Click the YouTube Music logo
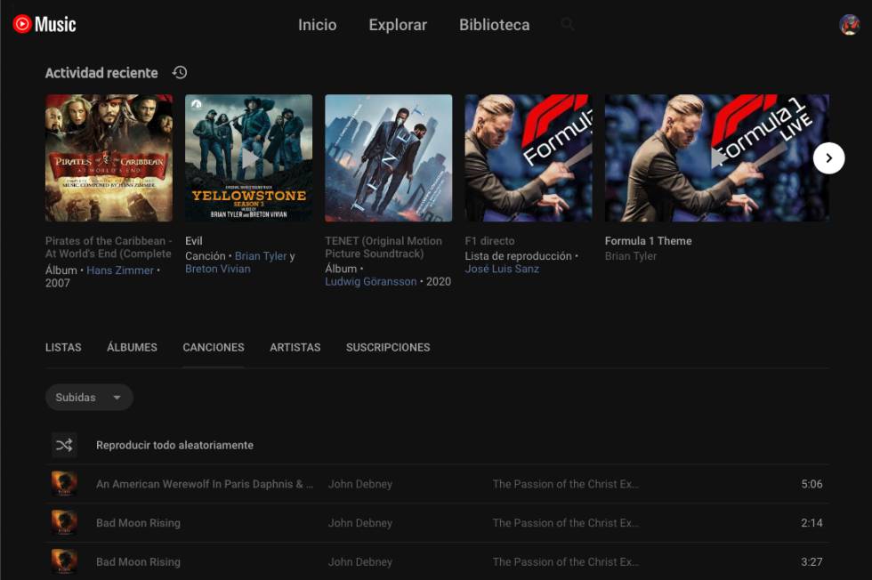 44,25
